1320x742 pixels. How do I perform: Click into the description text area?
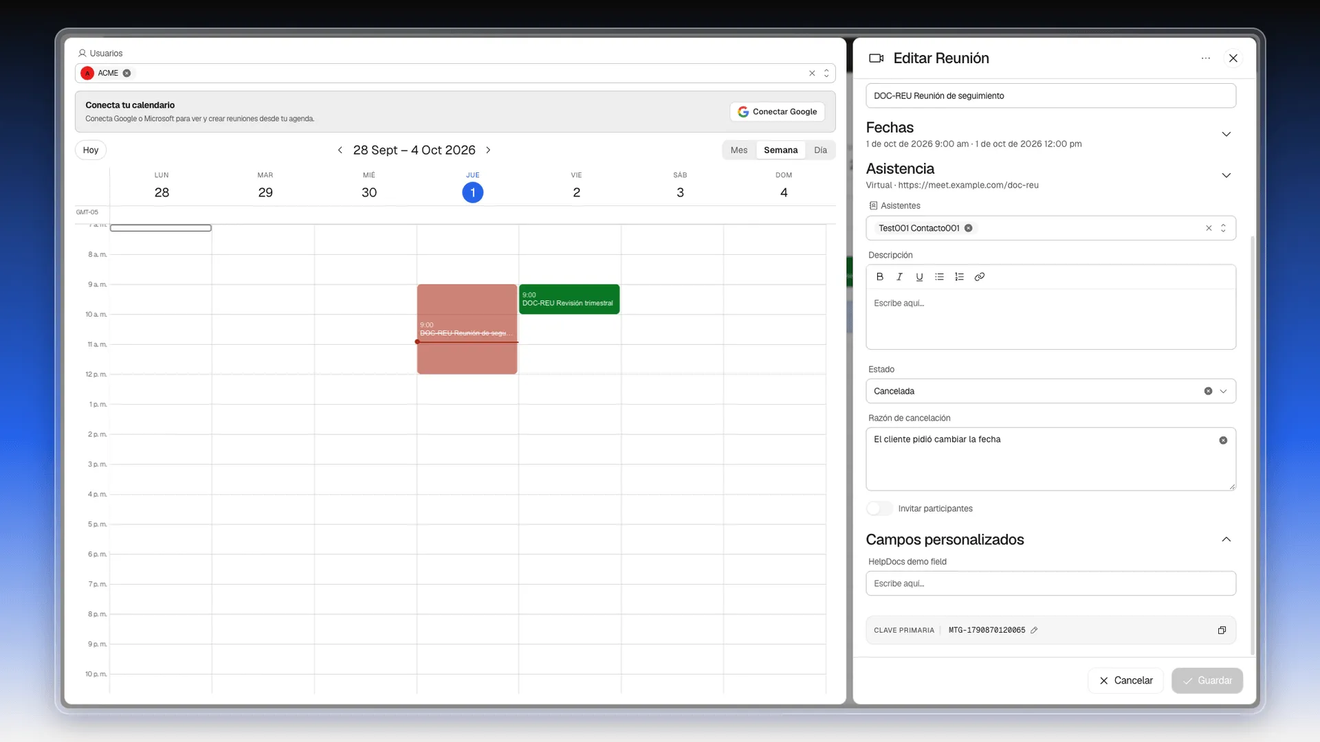(1050, 319)
